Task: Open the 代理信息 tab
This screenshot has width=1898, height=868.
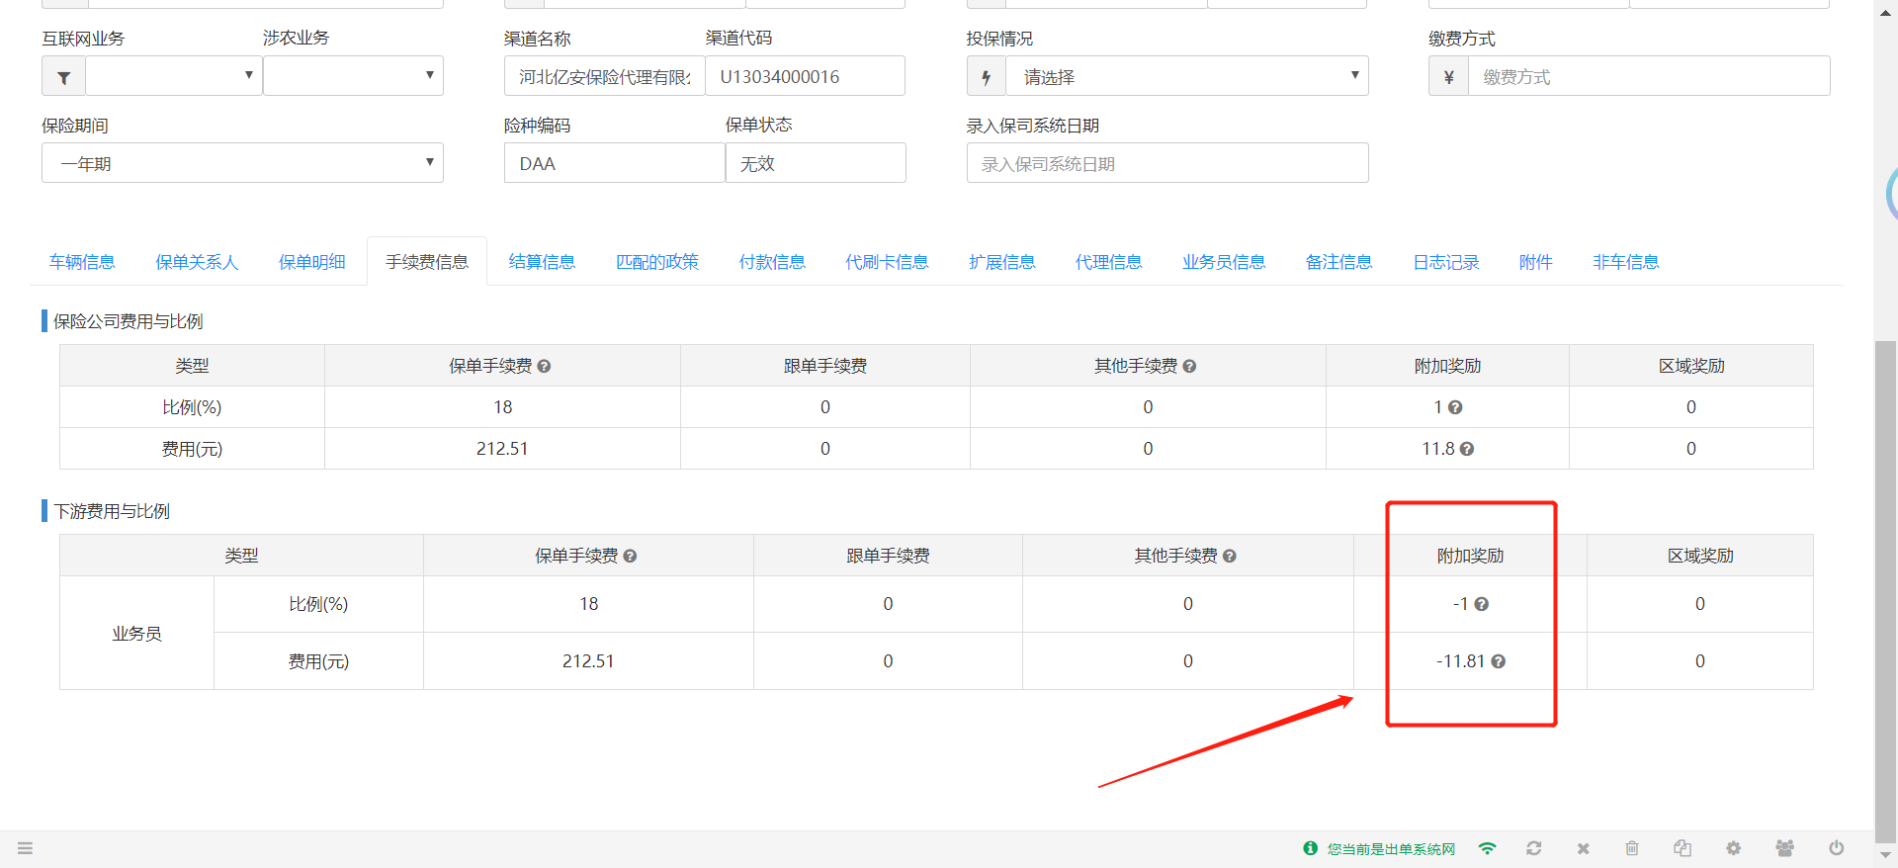Action: click(1108, 262)
